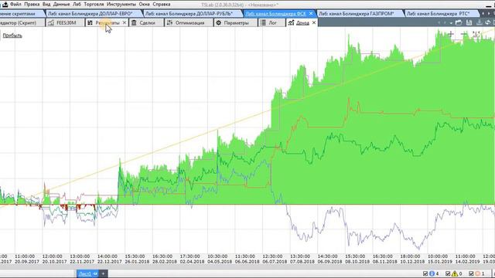Toggle the info messages checkbox
This screenshot has width=495, height=278.
425,273
